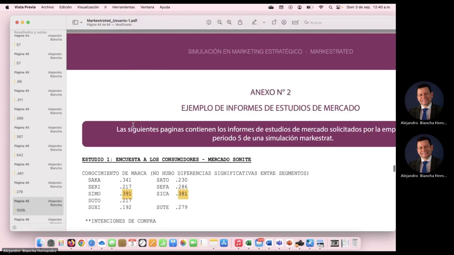Open the Herramientas menu
454x255 pixels.
(123, 7)
